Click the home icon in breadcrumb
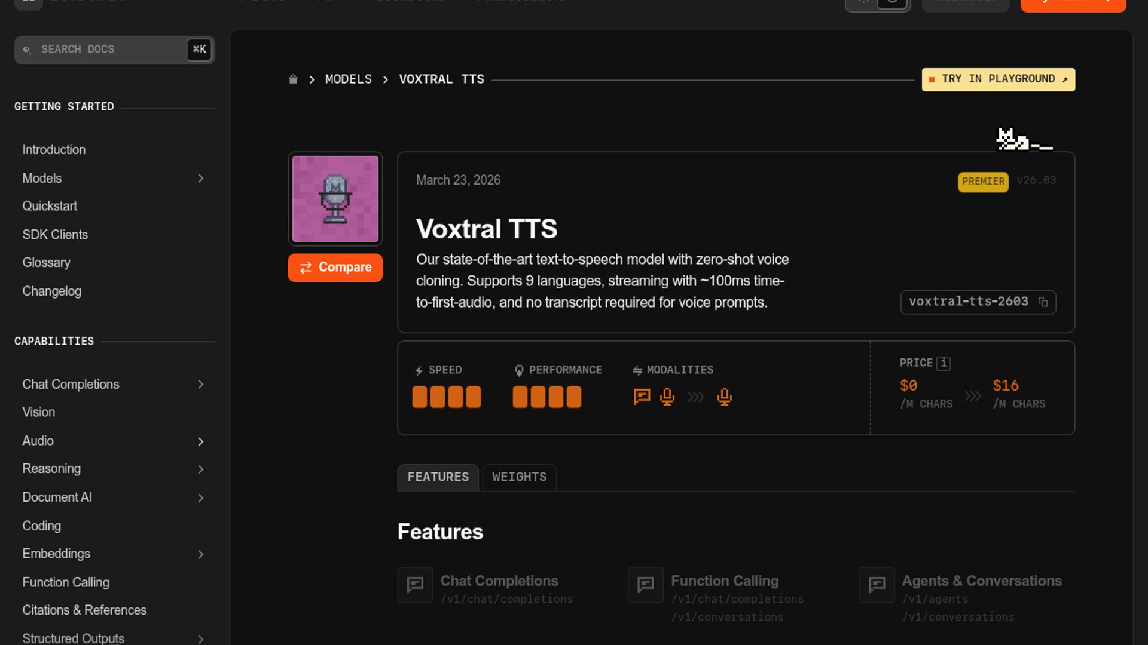Viewport: 1148px width, 645px height. point(293,79)
